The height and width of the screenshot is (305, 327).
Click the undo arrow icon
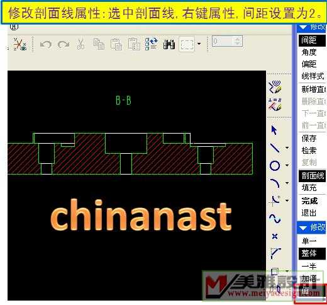(46, 45)
